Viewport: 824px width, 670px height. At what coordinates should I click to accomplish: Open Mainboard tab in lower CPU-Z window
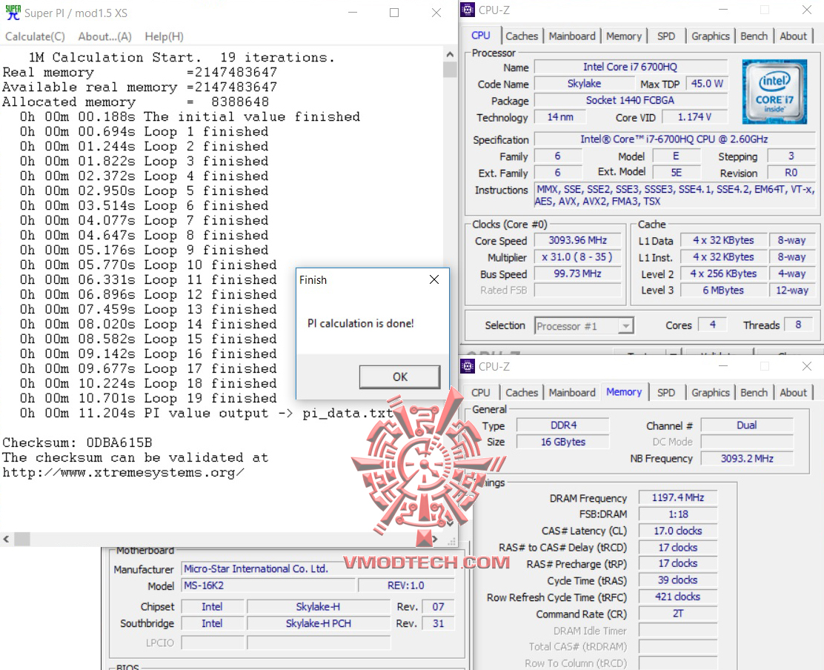coord(572,393)
